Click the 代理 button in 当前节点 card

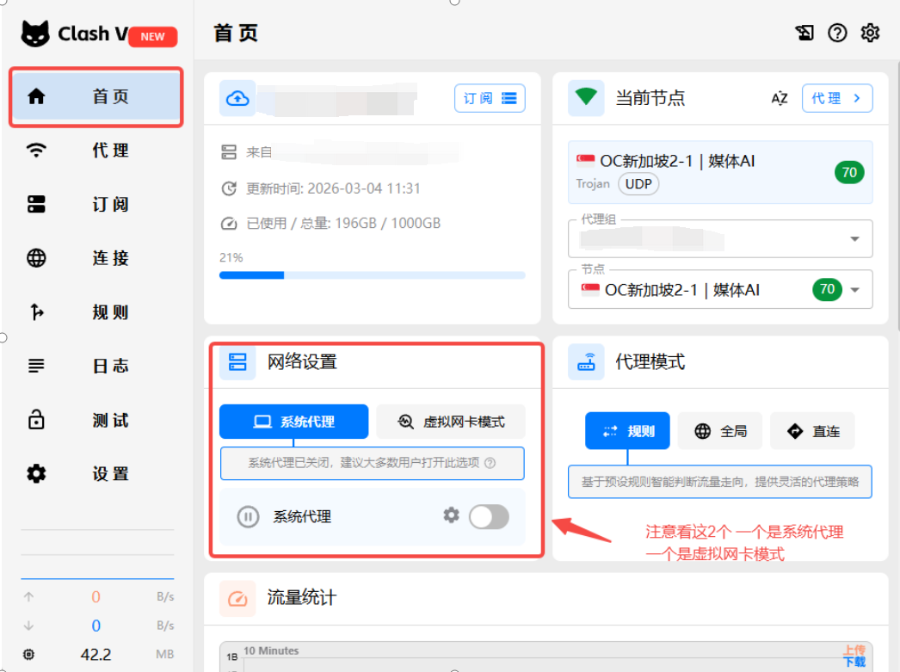click(836, 98)
